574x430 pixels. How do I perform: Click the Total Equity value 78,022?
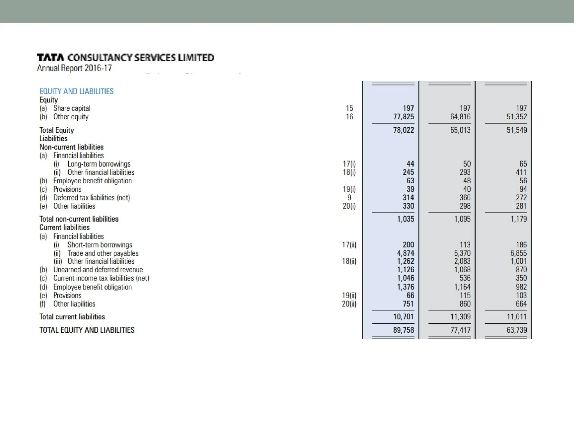pyautogui.click(x=403, y=130)
